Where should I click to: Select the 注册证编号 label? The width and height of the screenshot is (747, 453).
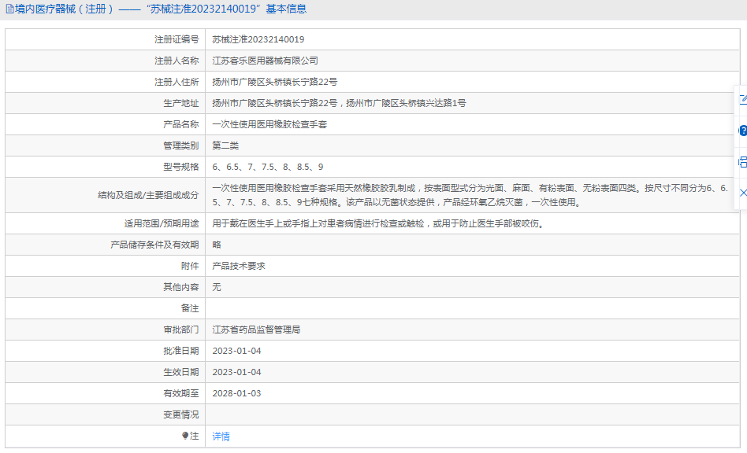pyautogui.click(x=177, y=39)
